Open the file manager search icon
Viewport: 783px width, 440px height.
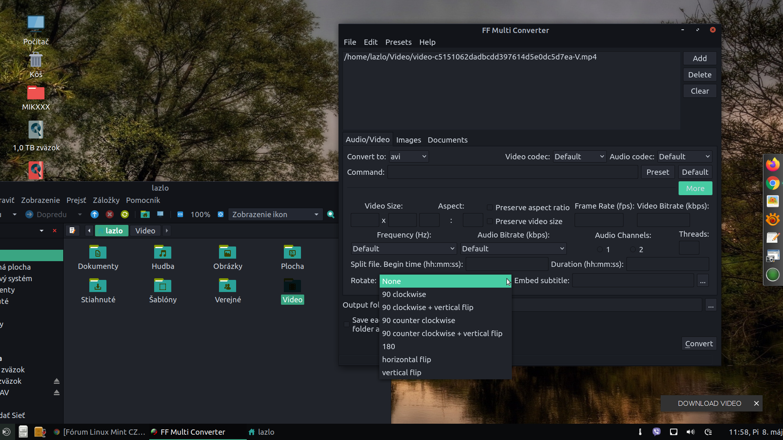pyautogui.click(x=331, y=214)
